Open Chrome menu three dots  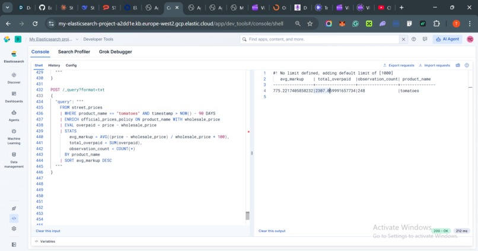pos(470,24)
